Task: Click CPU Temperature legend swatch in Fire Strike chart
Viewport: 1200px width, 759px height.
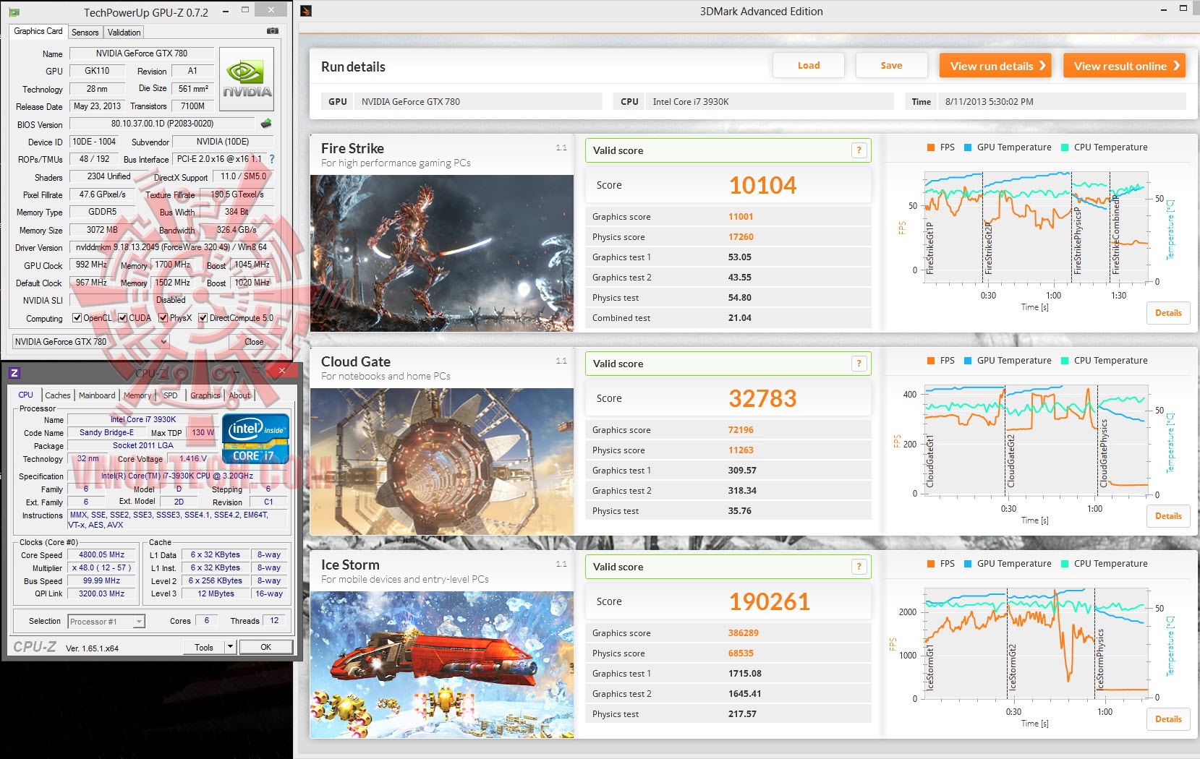Action: tap(1065, 147)
